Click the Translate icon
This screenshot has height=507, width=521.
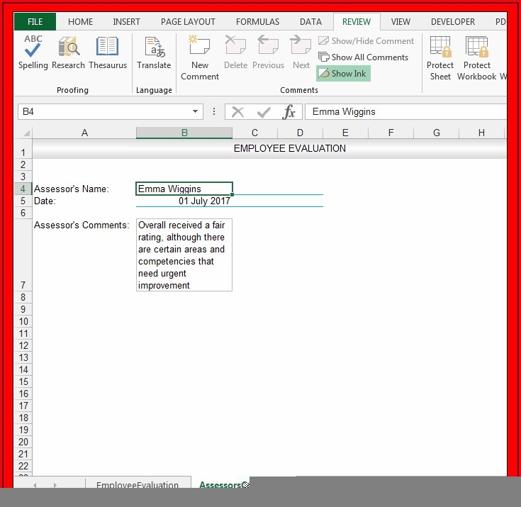[x=154, y=53]
